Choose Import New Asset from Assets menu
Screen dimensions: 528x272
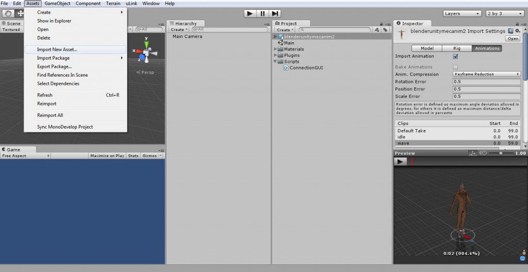click(x=75, y=49)
